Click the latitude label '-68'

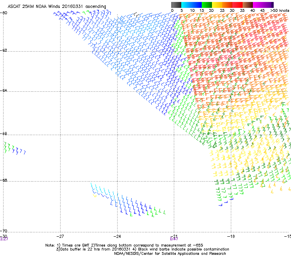click(4, 180)
